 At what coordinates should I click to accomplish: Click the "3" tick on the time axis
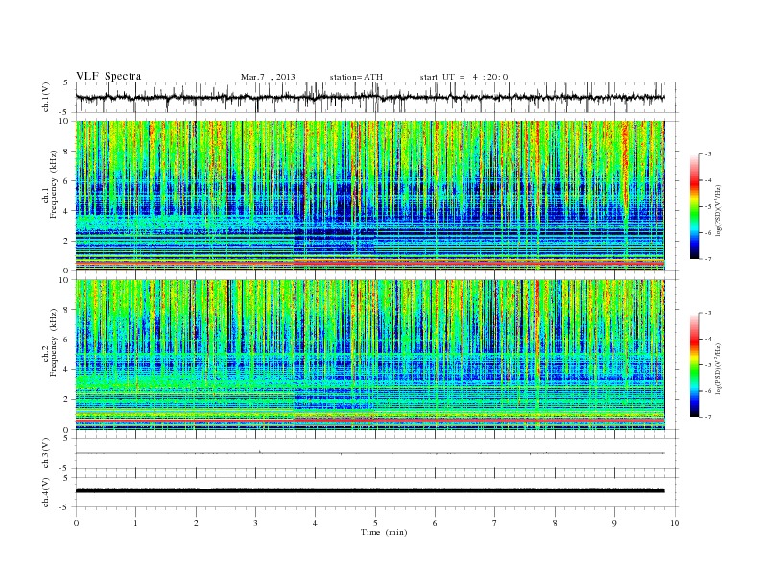(x=255, y=523)
